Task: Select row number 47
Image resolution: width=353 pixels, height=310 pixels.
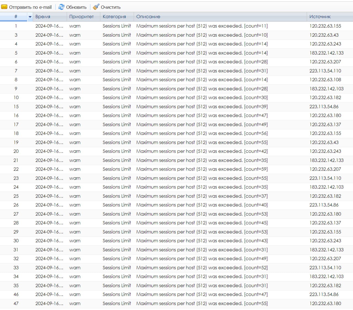Action: (x=16, y=304)
